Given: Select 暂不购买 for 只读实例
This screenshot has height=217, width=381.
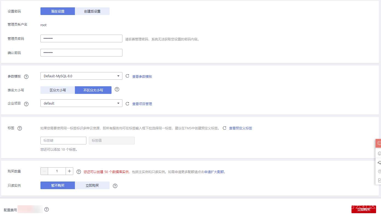Looking at the screenshot, I should 58,186.
